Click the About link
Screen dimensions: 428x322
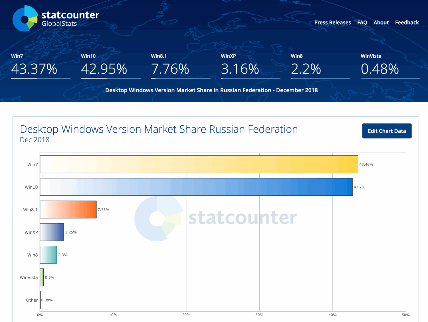381,23
